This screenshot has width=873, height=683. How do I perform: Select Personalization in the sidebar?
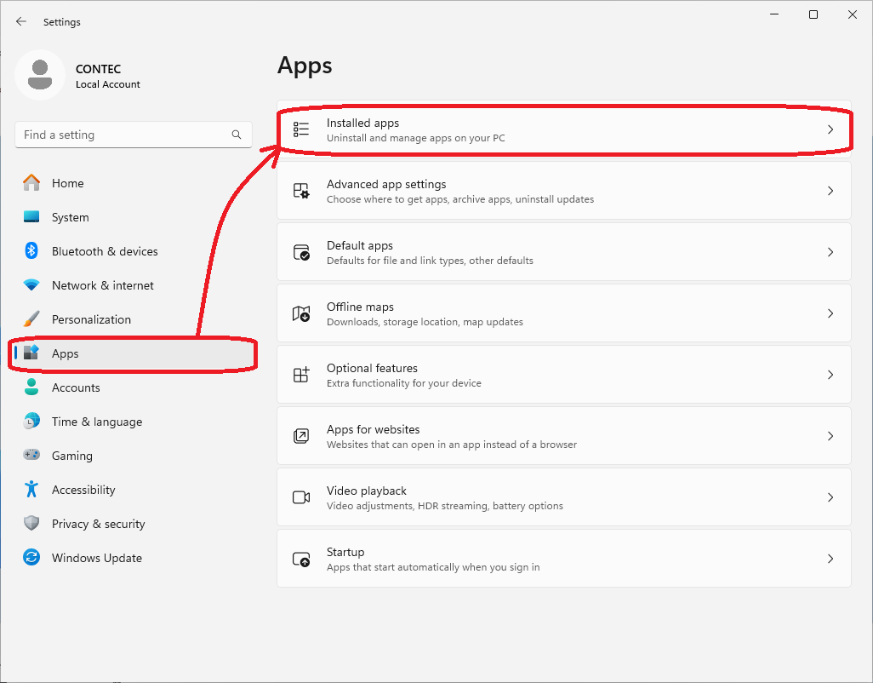pos(91,319)
